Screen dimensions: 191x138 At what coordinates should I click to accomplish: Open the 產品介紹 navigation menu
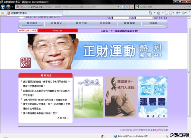pyautogui.click(x=81, y=23)
